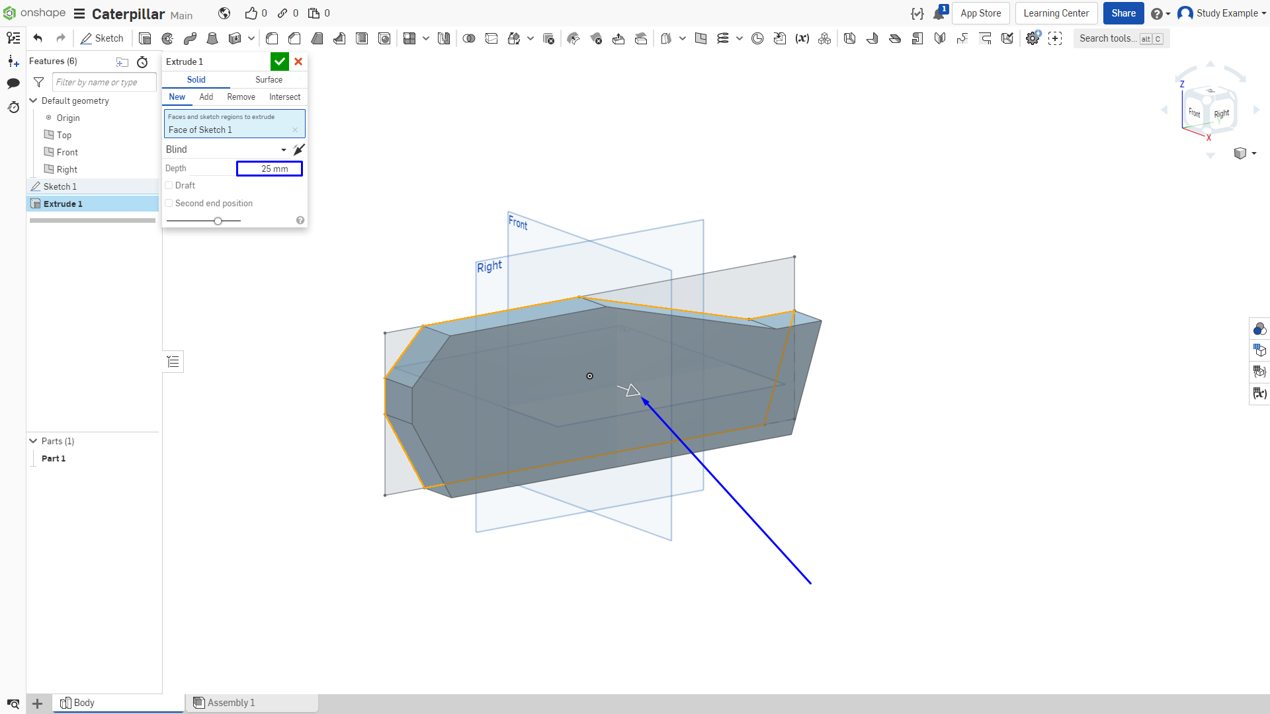Open the notifications bell
The image size is (1270, 714).
[x=939, y=13]
